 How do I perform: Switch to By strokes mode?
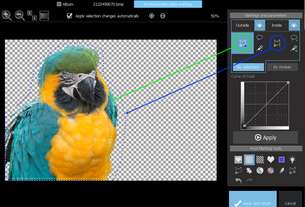coord(282,67)
